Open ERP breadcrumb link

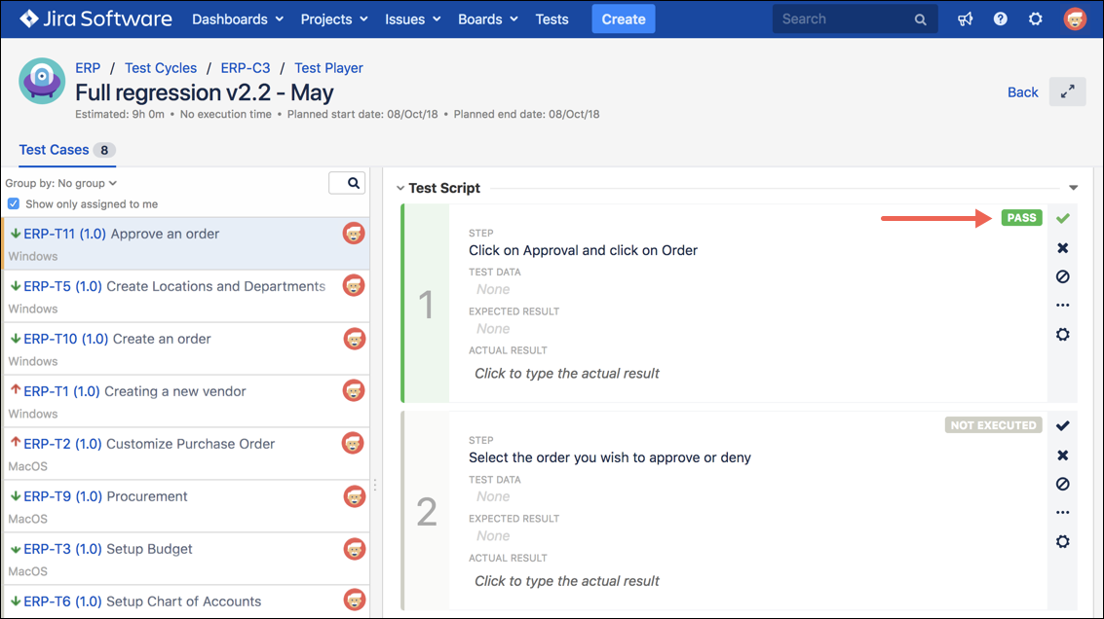pyautogui.click(x=88, y=68)
